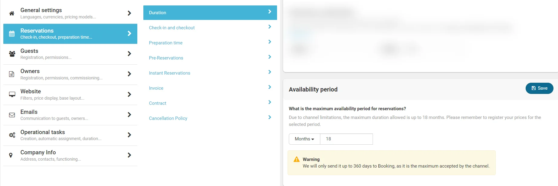Click the gears icon next to Operational tasks
This screenshot has width=558, height=186.
[x=12, y=135]
